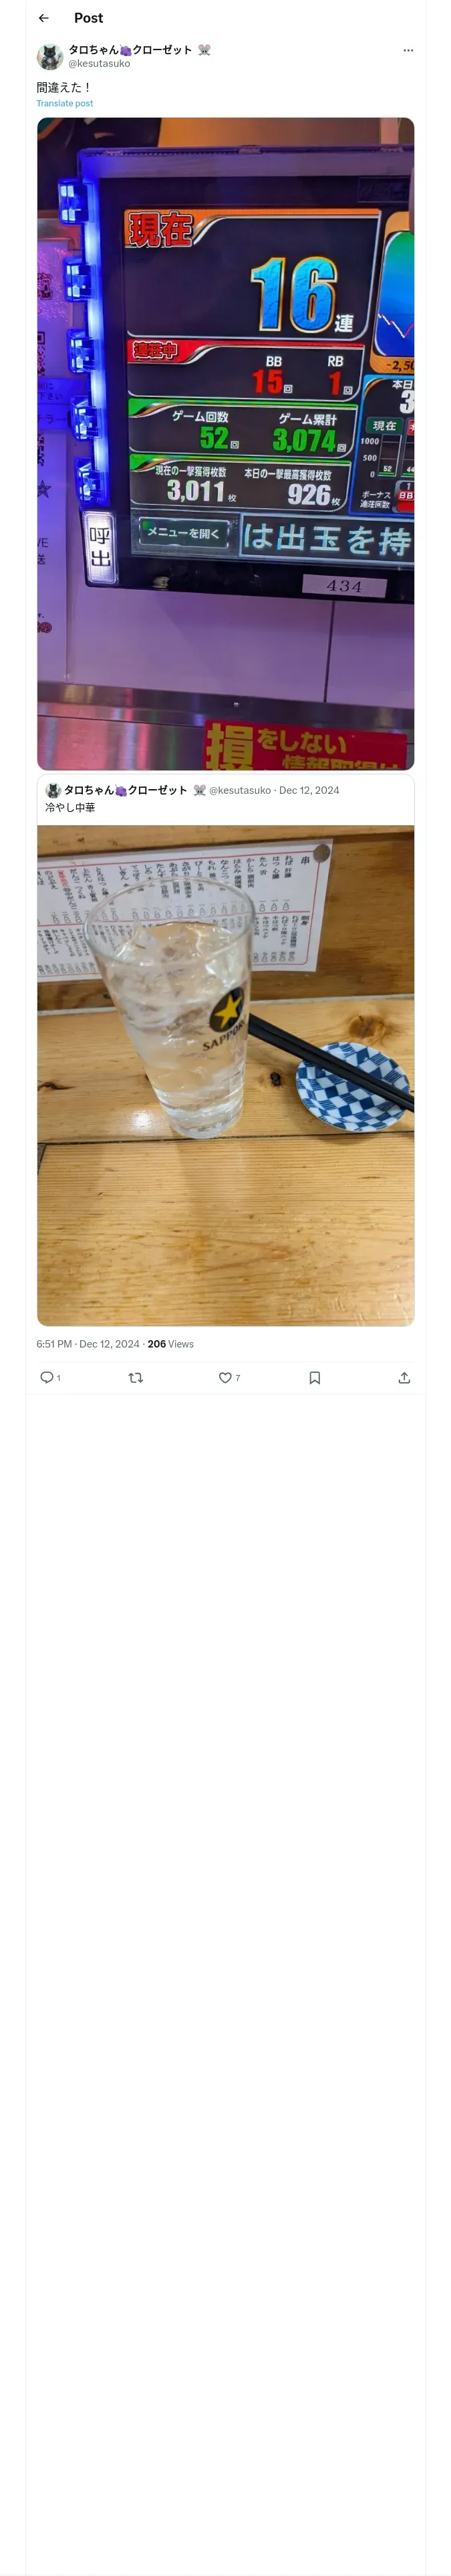Open the 206 Views count
Screen dimensions: 451x2576
coord(171,1344)
